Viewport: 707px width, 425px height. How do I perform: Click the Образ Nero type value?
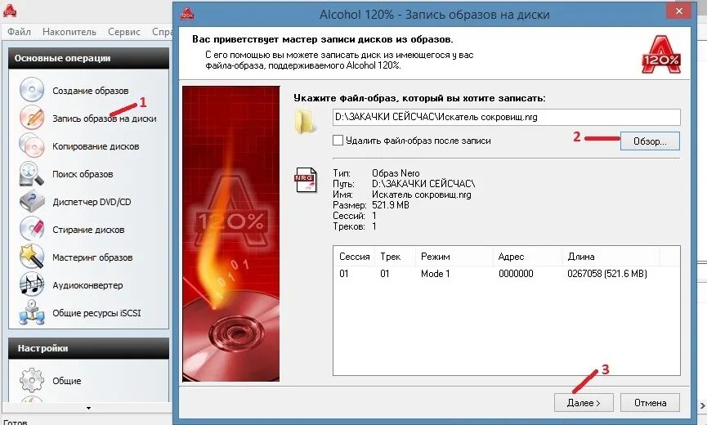coord(396,173)
